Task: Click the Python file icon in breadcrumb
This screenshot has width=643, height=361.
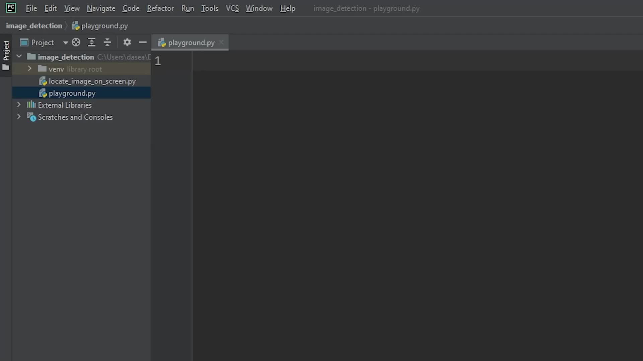Action: pyautogui.click(x=76, y=26)
